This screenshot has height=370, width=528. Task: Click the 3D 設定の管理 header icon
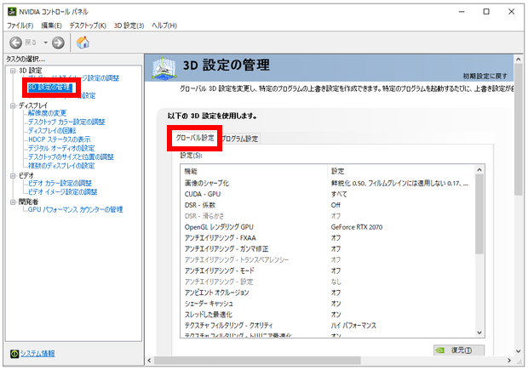[164, 68]
